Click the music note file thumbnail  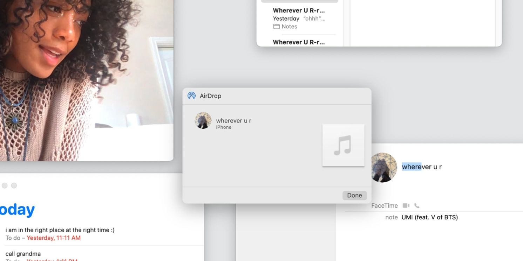pos(343,145)
